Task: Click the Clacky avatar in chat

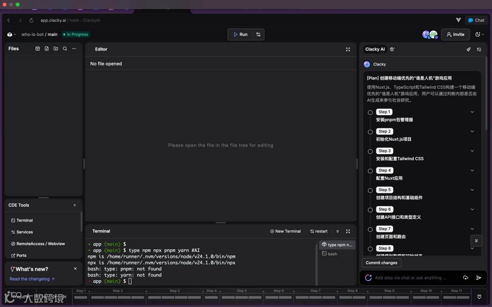Action: [367, 64]
